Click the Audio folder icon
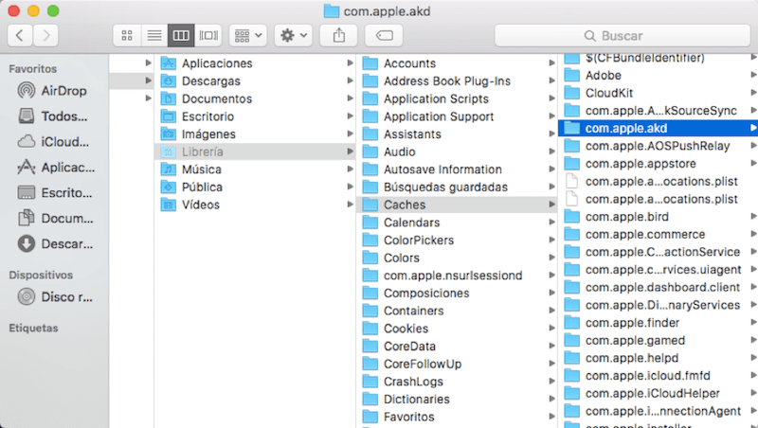Viewport: 758px width, 428px height. (x=370, y=152)
